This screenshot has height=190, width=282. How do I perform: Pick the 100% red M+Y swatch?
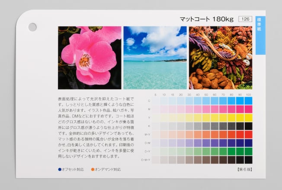tap(248, 134)
